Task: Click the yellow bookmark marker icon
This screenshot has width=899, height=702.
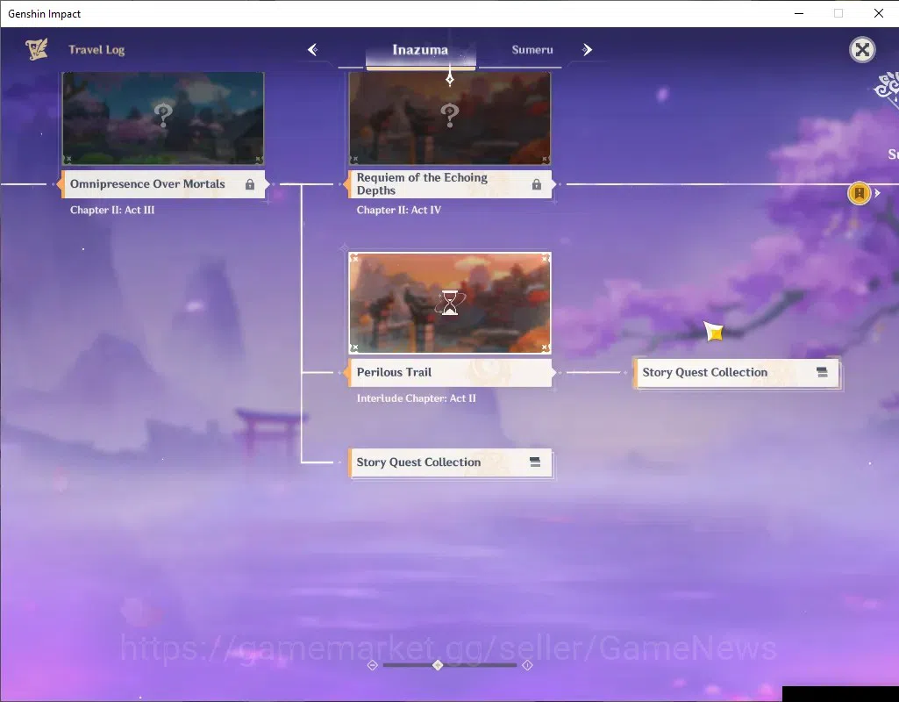Action: [x=859, y=193]
